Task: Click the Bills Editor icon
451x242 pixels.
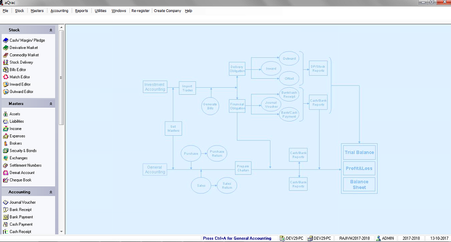Action: (5, 69)
